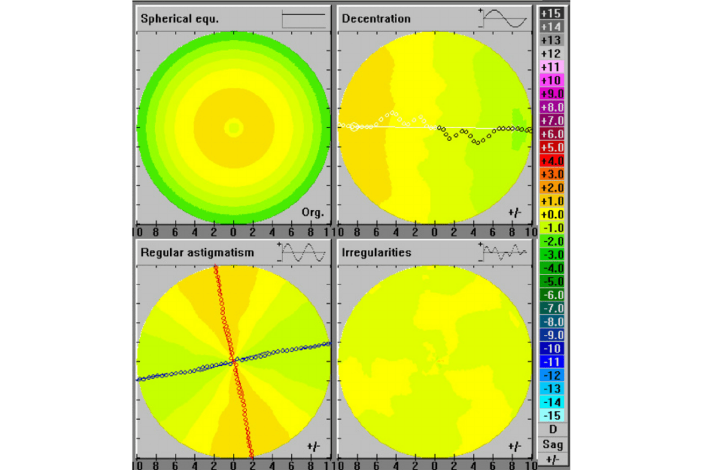Click the Sag button below the color scale

click(552, 444)
